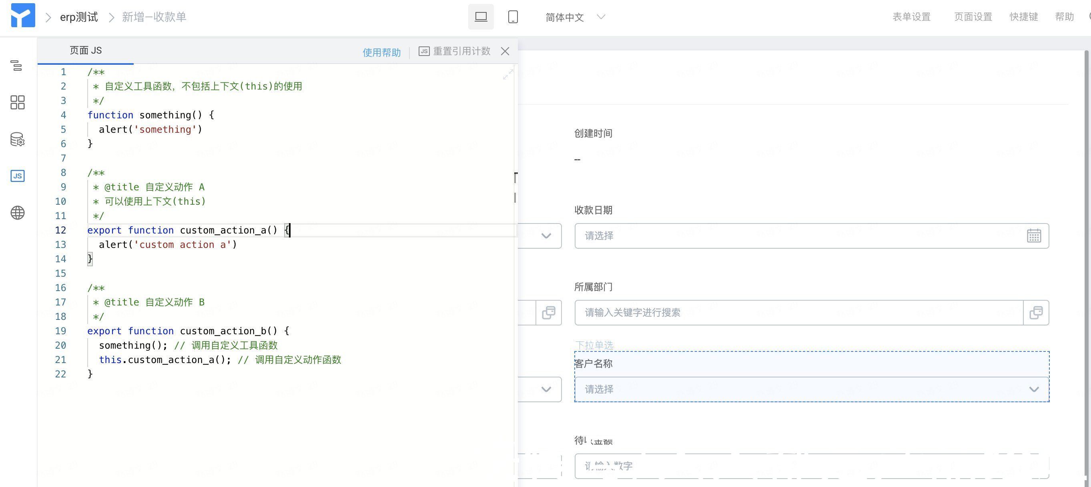The width and height of the screenshot is (1091, 487).
Task: Open 页面设置 menu
Action: (973, 17)
